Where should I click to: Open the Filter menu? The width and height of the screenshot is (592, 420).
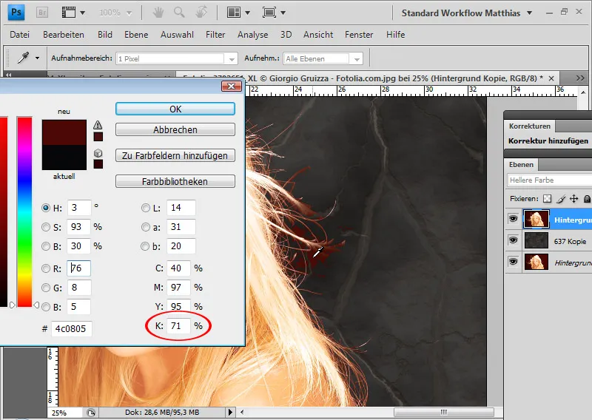(x=215, y=35)
